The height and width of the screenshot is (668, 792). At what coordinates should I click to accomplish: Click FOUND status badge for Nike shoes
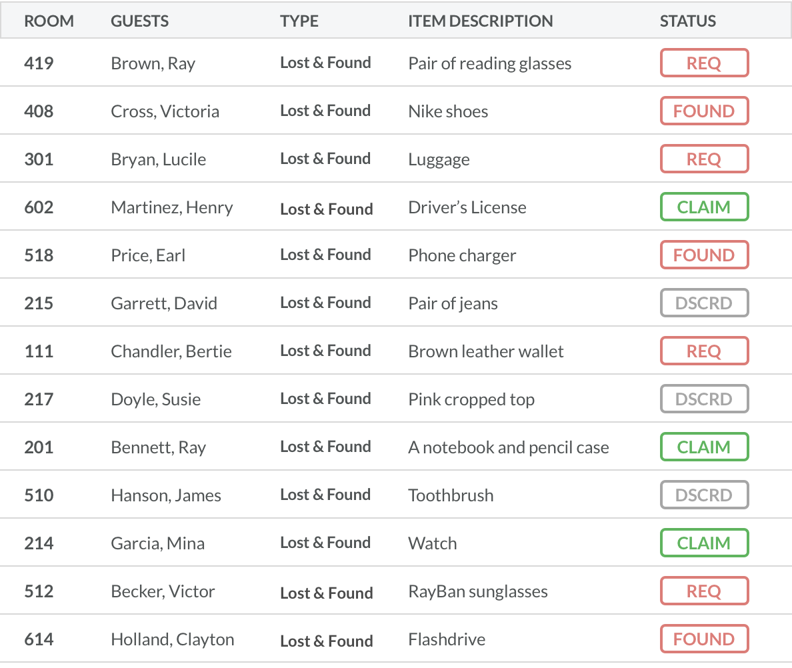pos(704,111)
